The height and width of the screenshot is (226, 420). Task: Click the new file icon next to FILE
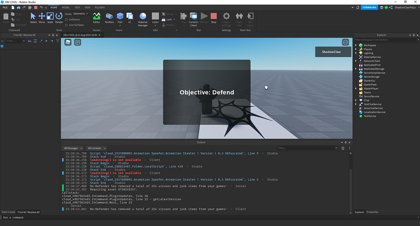[x=13, y=7]
